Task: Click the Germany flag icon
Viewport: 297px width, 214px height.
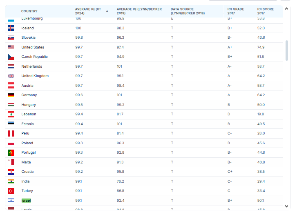Action: coord(11,95)
